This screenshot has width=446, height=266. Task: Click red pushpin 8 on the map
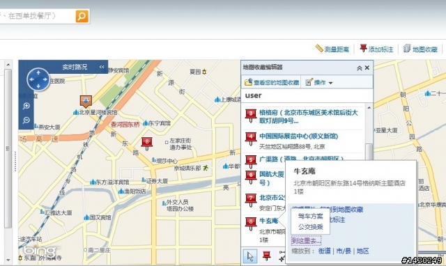click(x=147, y=143)
